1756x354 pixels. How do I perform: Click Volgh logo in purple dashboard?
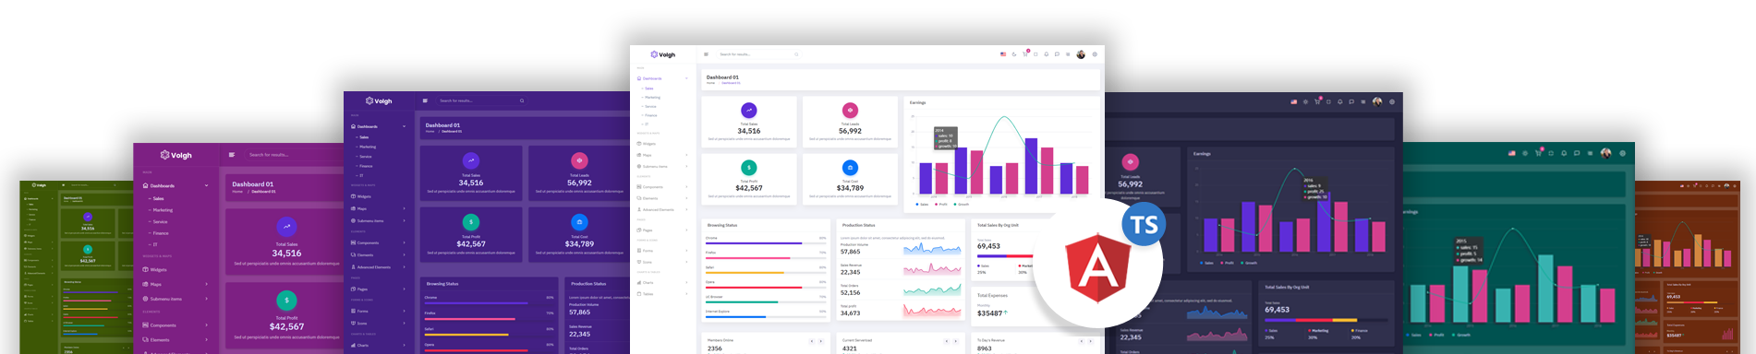point(379,100)
